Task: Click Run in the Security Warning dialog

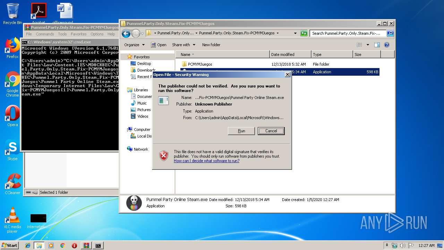Action: (x=241, y=131)
